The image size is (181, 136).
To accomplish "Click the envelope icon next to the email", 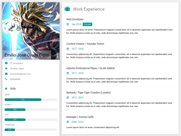I will tap(6, 74).
